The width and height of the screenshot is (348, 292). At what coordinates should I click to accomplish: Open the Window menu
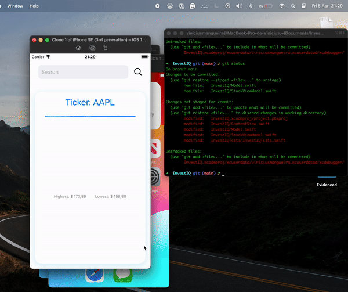pos(15,5)
